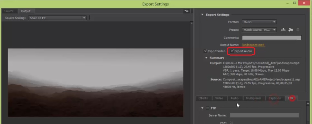
Task: Click the VBR, 1 pass bitrate line
Action: (x=256, y=70)
